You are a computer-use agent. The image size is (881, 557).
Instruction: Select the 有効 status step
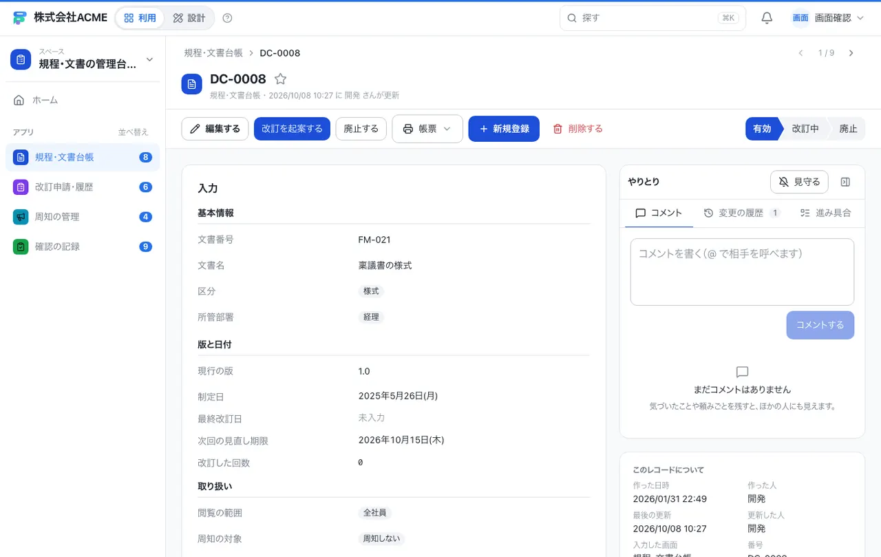[762, 129]
